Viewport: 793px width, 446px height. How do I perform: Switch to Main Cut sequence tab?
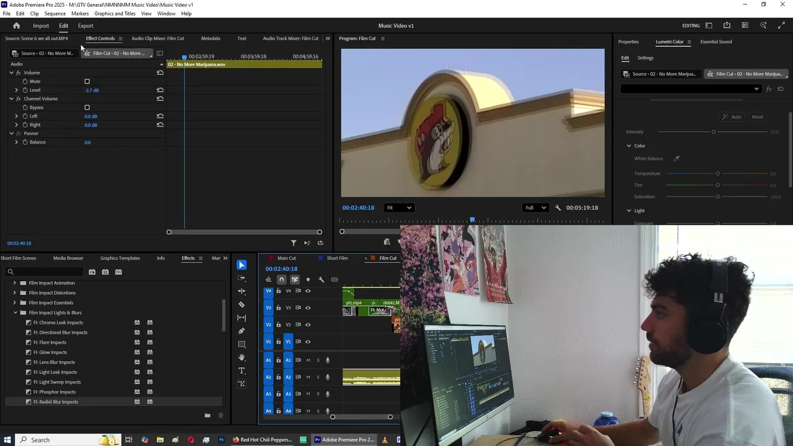[286, 258]
